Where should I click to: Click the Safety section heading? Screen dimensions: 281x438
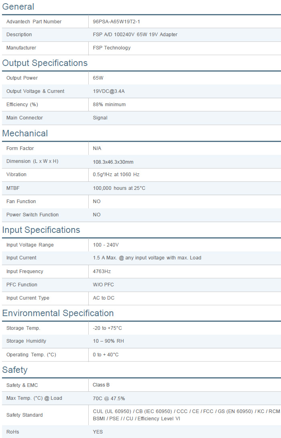click(15, 370)
